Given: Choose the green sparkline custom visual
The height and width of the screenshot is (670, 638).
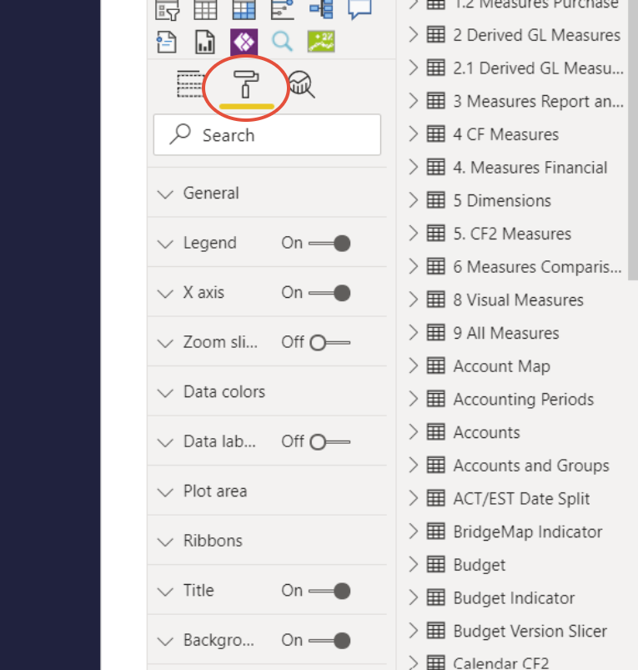Looking at the screenshot, I should click(x=321, y=42).
